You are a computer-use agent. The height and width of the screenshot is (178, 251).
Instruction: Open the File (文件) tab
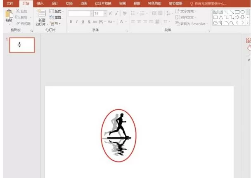[x=10, y=3]
